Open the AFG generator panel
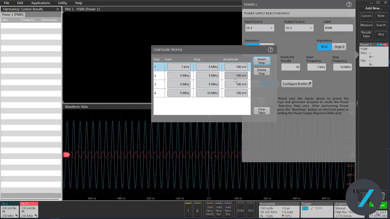 coord(250,210)
